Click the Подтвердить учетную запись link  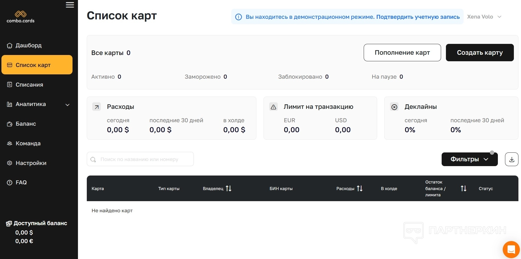click(x=418, y=17)
